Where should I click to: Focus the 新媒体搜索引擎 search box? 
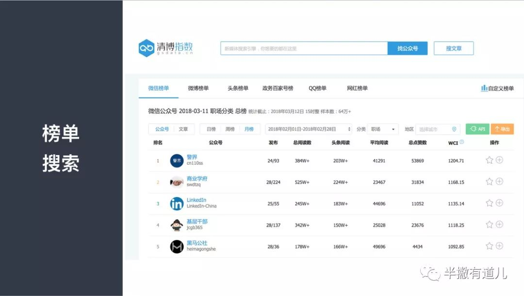tap(304, 48)
